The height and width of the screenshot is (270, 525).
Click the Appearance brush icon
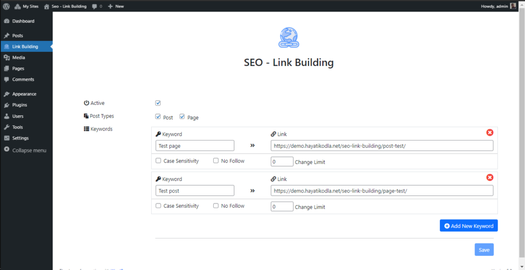point(6,94)
